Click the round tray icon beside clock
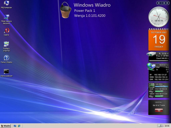Screen dimensions: 171x128 tap(162, 126)
